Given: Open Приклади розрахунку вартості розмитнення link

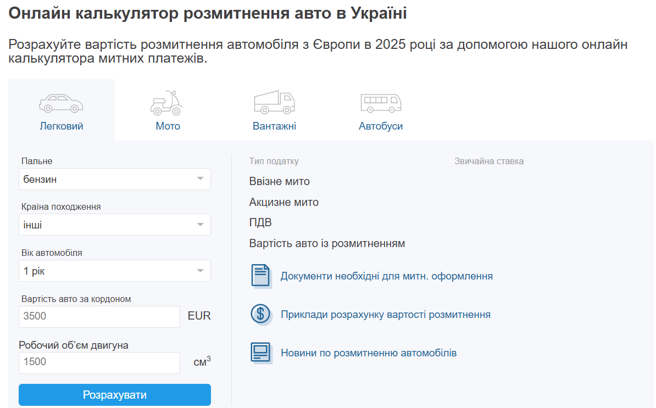Looking at the screenshot, I should 385,315.
